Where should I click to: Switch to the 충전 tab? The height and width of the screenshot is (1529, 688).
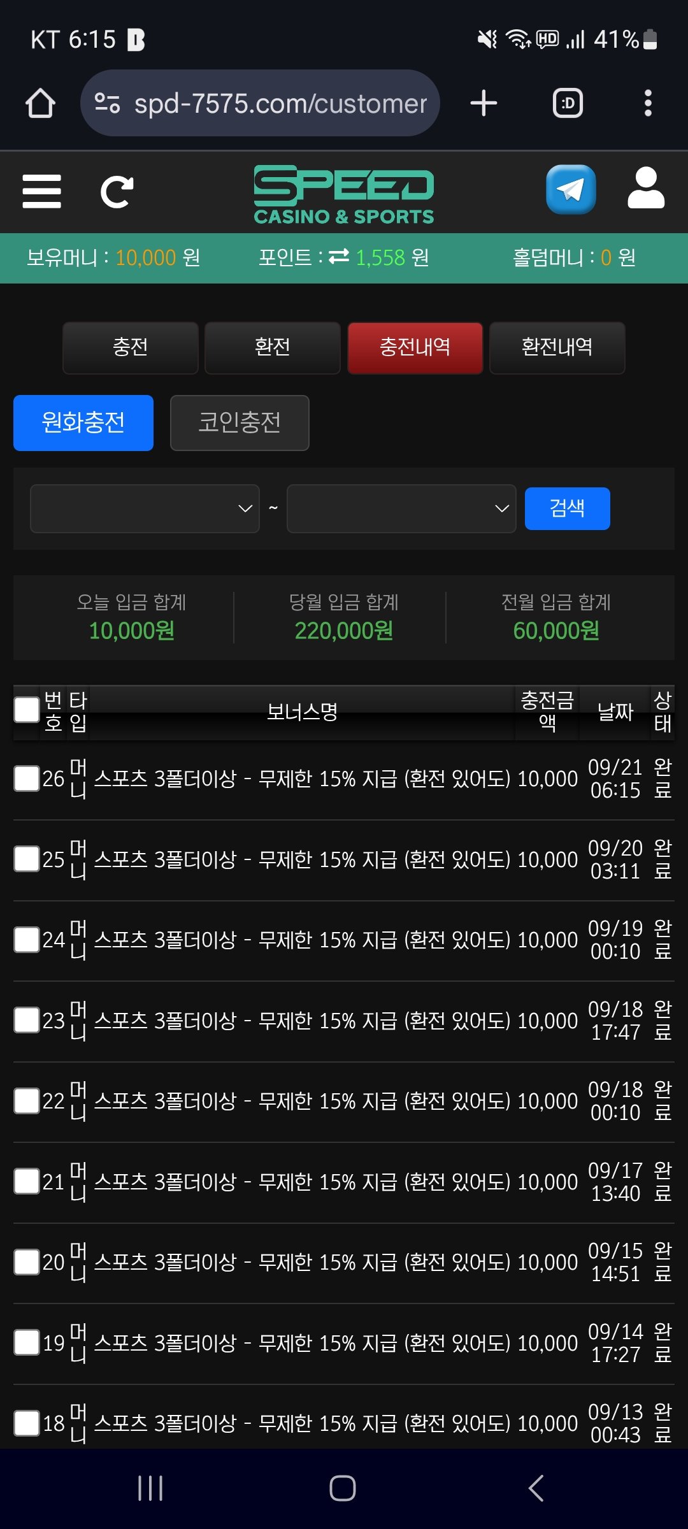click(131, 347)
